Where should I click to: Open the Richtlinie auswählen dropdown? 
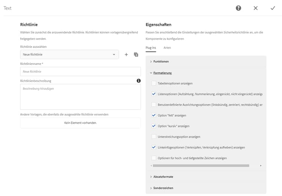point(70,55)
